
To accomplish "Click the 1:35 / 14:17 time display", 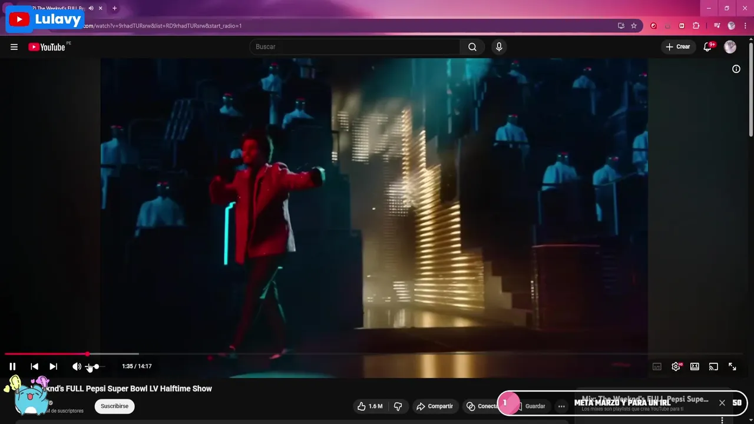I will 137,366.
